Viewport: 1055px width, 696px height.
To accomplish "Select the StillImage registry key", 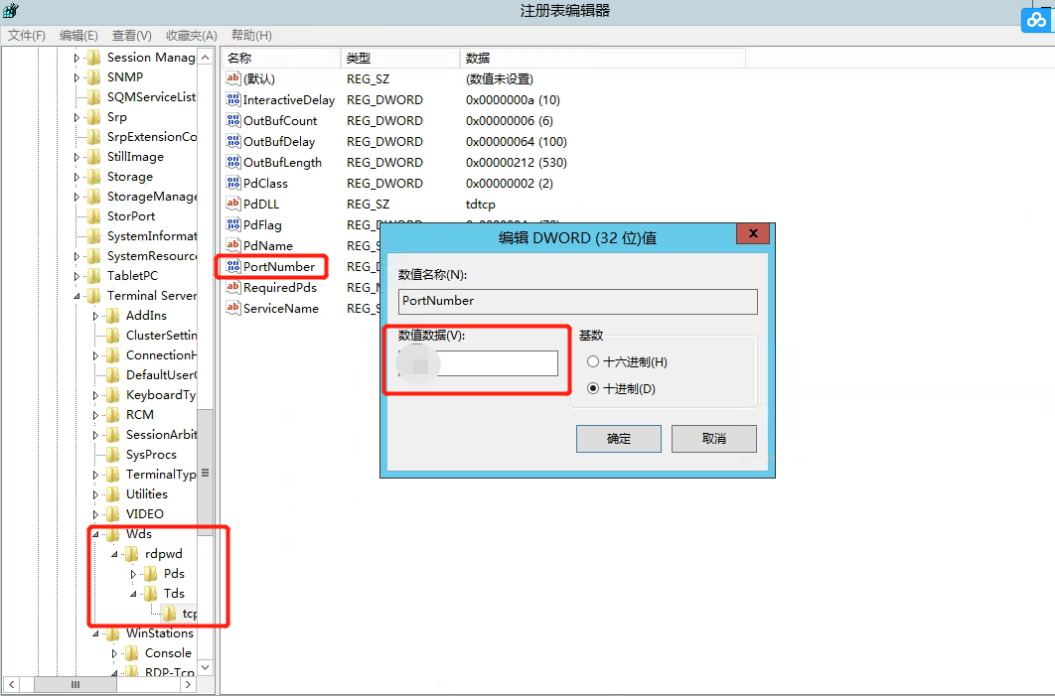I will click(x=135, y=157).
